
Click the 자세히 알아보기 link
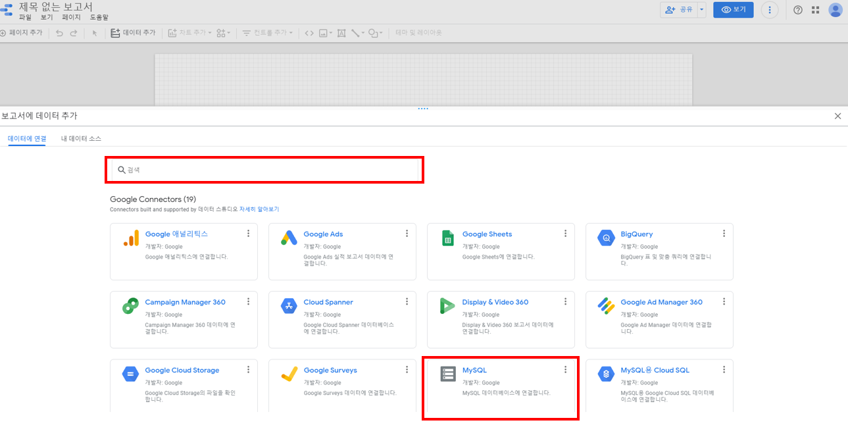click(259, 209)
